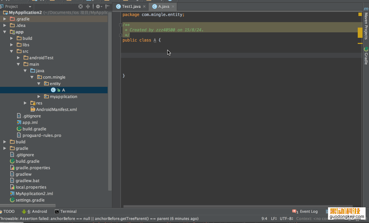
Task: Click the yellow warning marker in error stripe
Action: coord(360,33)
